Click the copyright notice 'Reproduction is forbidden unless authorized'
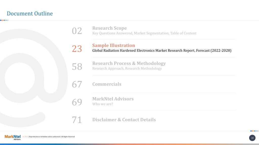 click(x=45, y=137)
